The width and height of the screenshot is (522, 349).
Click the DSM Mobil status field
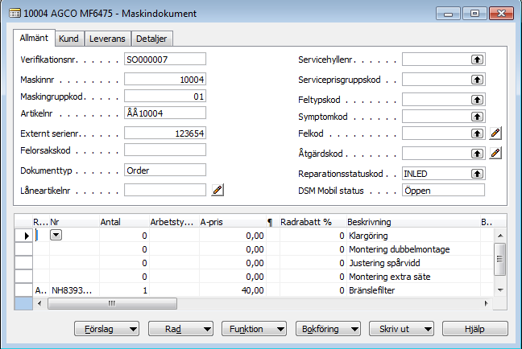pos(443,190)
